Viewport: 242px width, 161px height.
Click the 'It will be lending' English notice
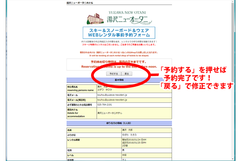coord(119,56)
